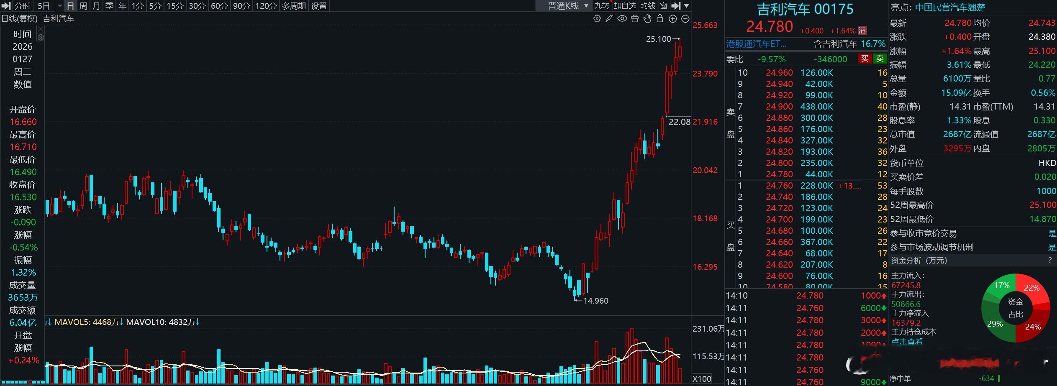The image size is (1057, 386).
Task: Select sell level 10 price 24.960
Action: [779, 72]
